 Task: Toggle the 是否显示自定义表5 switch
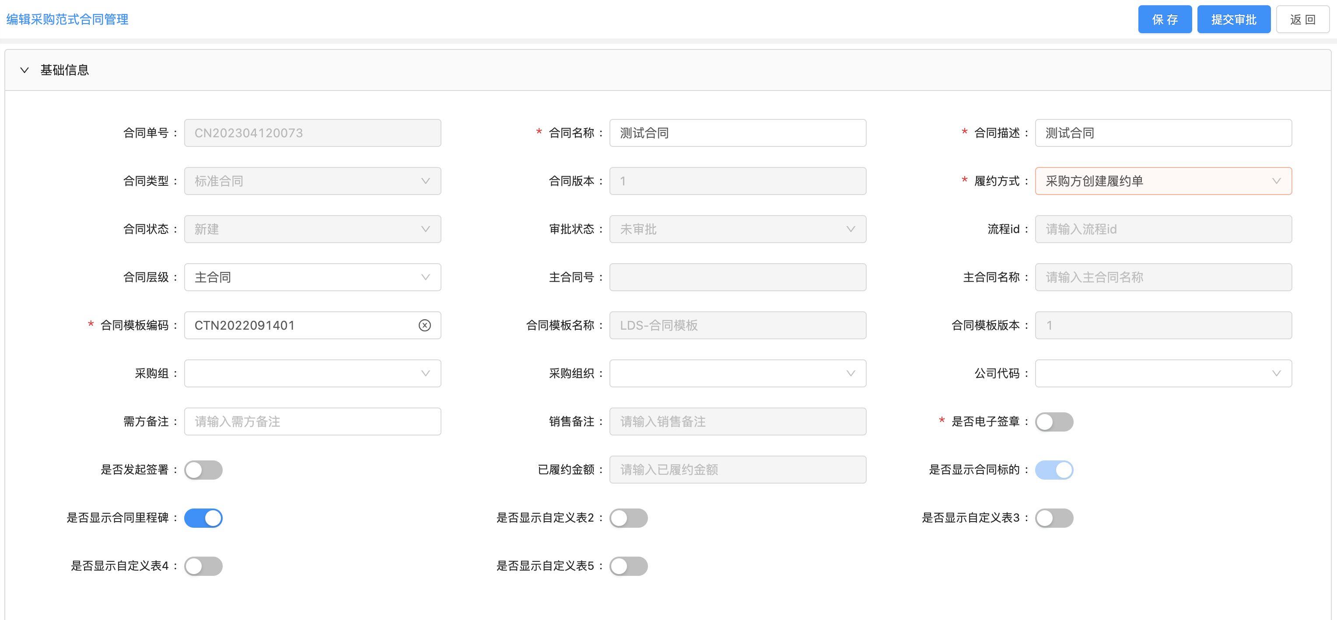point(628,566)
